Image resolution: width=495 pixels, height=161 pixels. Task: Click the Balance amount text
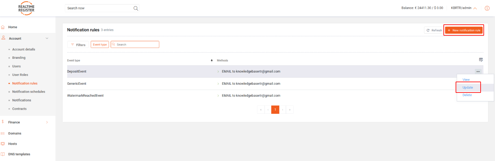422,8
